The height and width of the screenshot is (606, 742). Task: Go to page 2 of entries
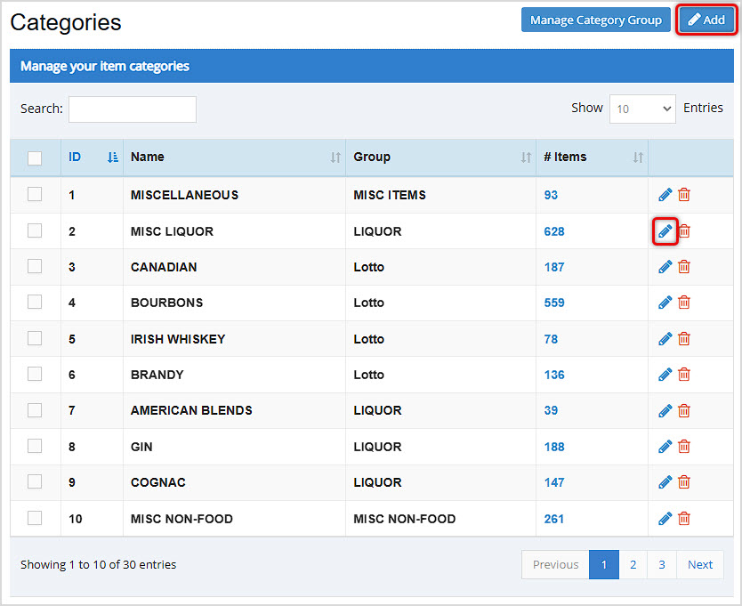633,564
